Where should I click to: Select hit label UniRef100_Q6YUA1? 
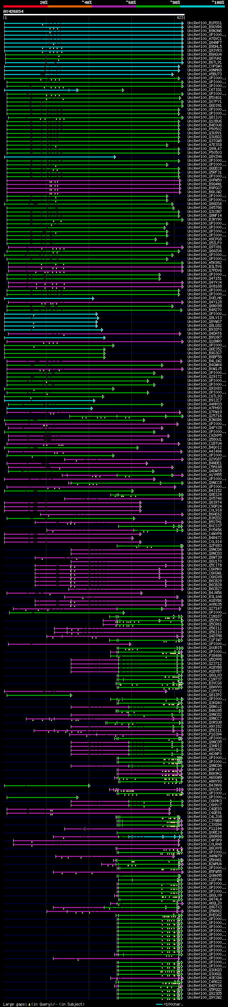[204, 58]
